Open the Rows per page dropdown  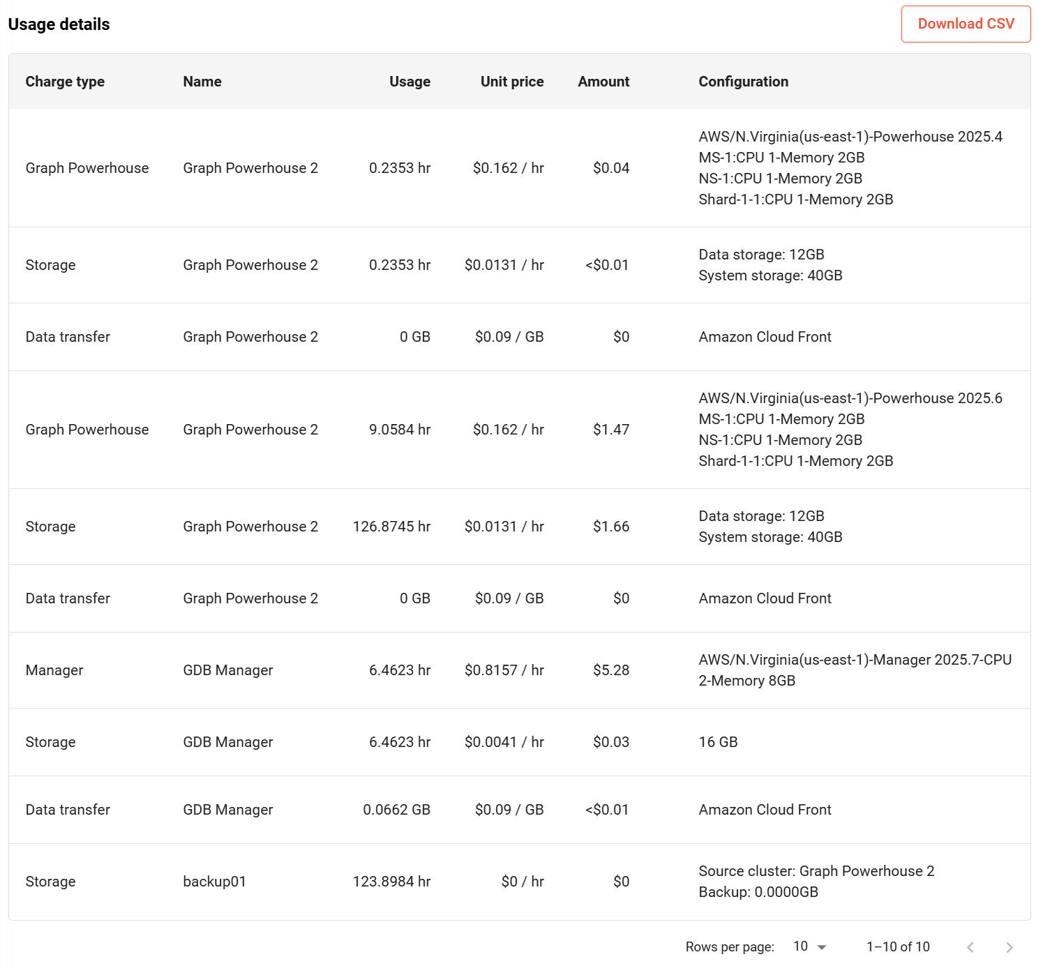point(810,946)
